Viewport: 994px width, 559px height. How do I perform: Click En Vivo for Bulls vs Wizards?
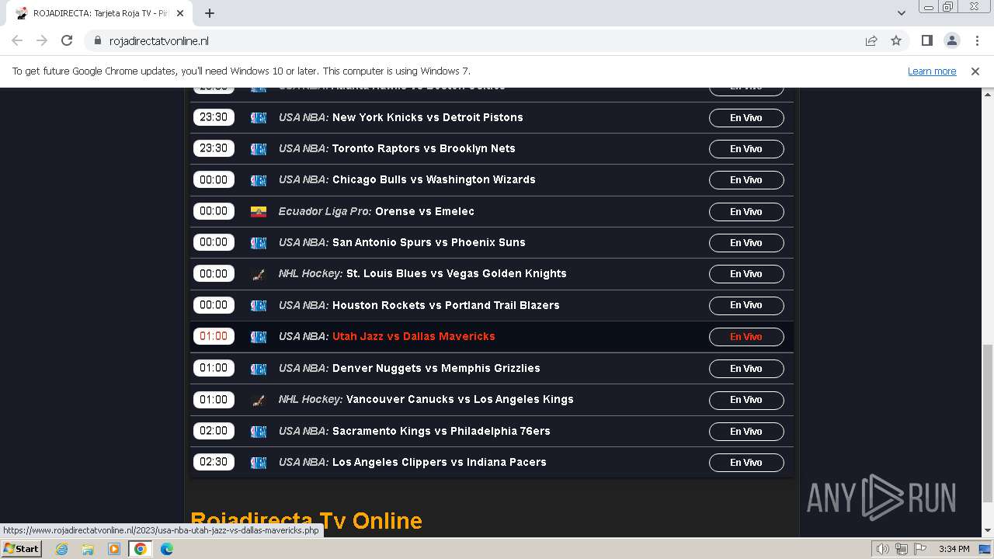pos(746,180)
